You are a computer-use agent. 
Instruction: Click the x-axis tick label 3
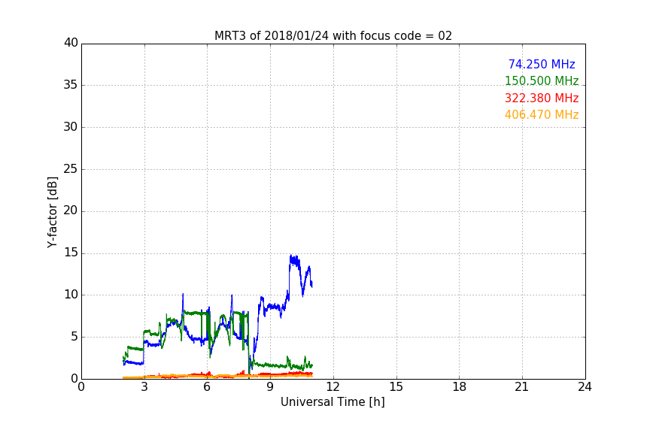tap(144, 387)
